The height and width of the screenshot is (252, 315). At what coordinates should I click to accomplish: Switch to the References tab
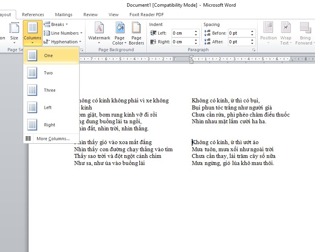pos(33,15)
